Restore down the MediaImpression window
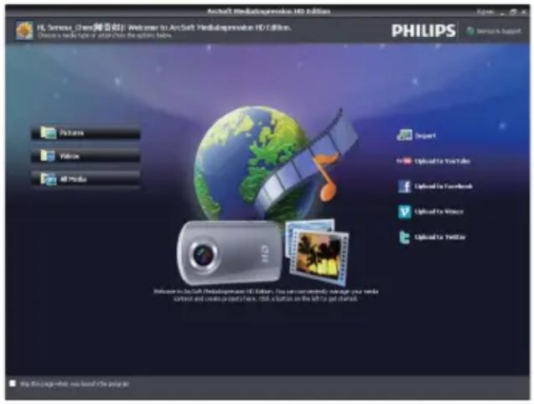The height and width of the screenshot is (404, 534). tap(513, 13)
